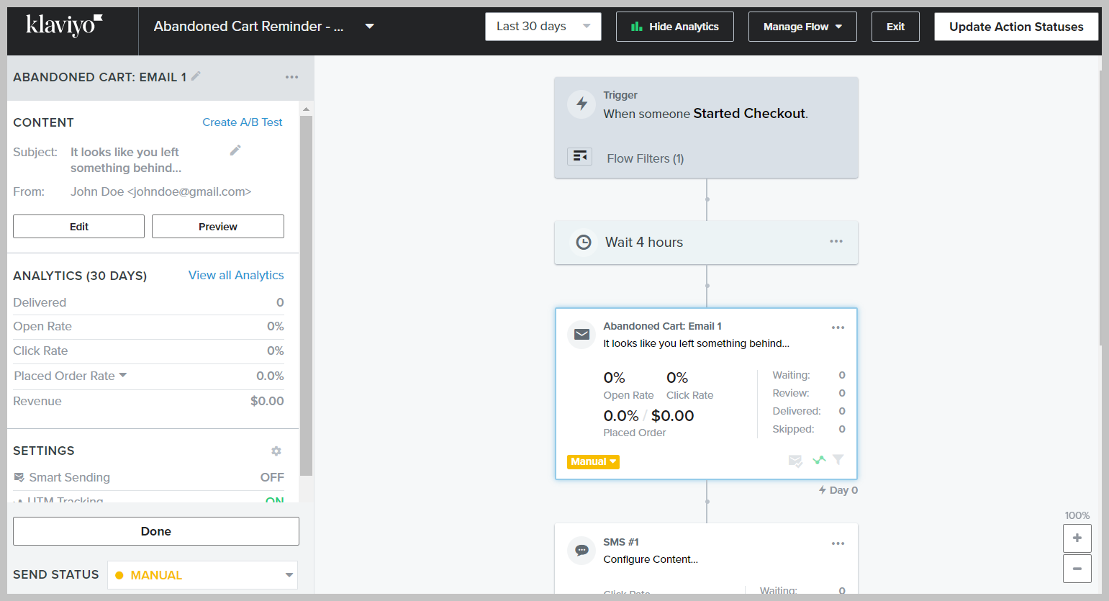Click the filter funnel icon on Email 1 card
The image size is (1109, 601).
(x=838, y=459)
